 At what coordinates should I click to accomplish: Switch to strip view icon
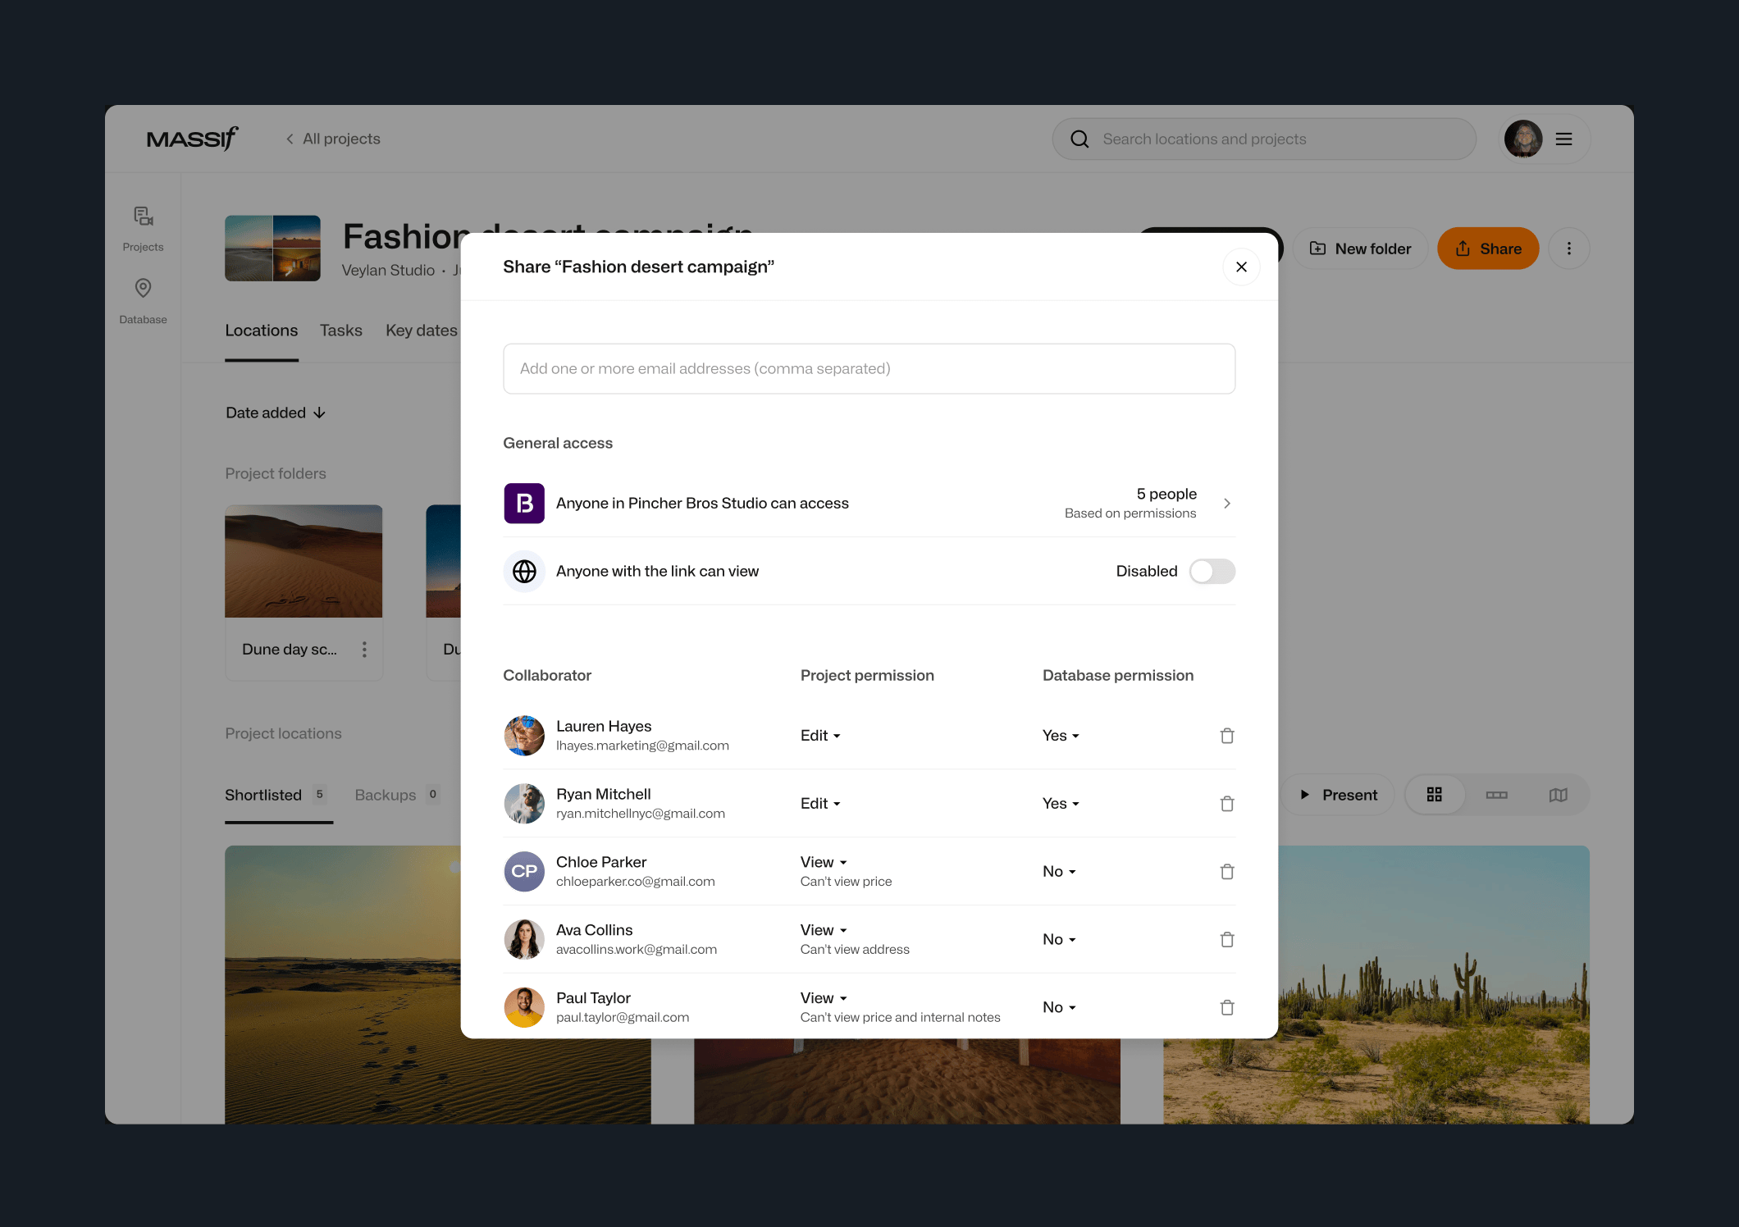[1496, 795]
